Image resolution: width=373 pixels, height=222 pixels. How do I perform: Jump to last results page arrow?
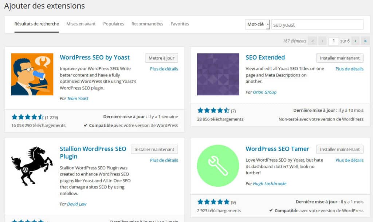point(365,41)
